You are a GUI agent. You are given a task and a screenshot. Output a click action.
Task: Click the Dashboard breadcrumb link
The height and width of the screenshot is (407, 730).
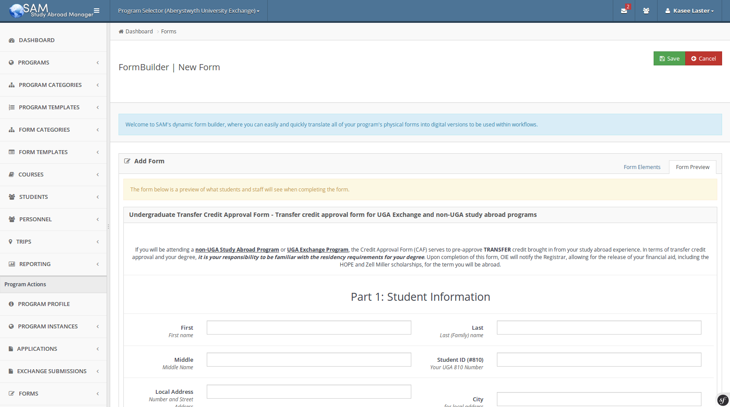139,32
